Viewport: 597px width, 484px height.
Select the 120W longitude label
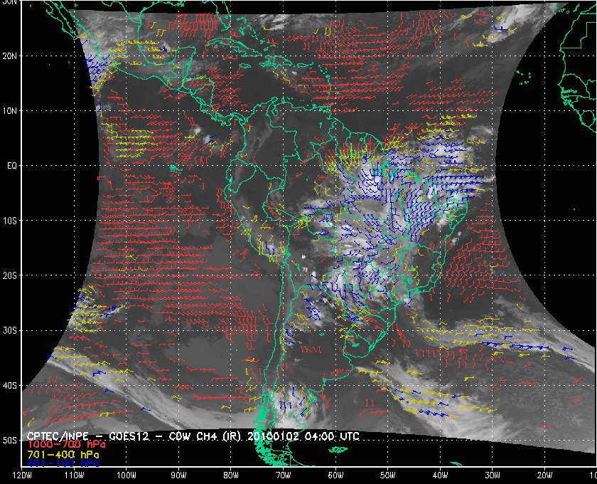click(22, 475)
